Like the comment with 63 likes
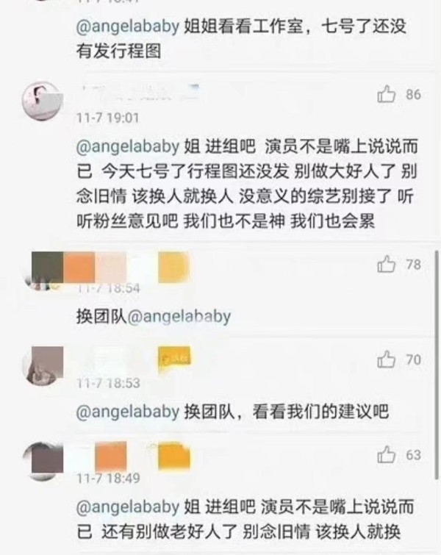 pyautogui.click(x=386, y=454)
